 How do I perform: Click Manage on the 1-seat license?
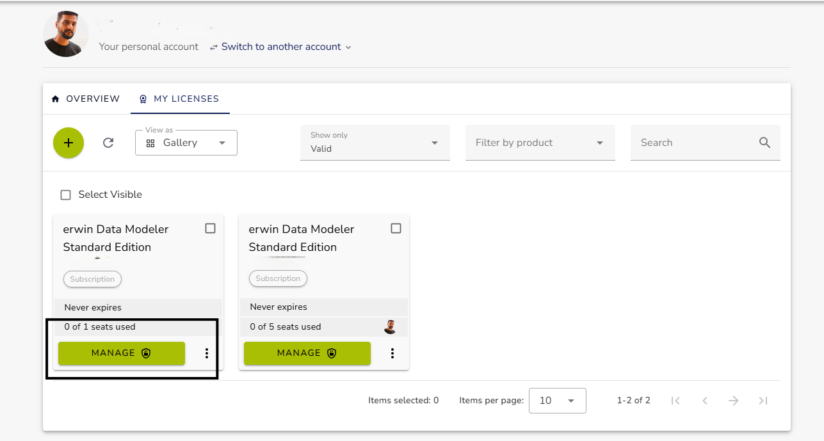(x=122, y=353)
